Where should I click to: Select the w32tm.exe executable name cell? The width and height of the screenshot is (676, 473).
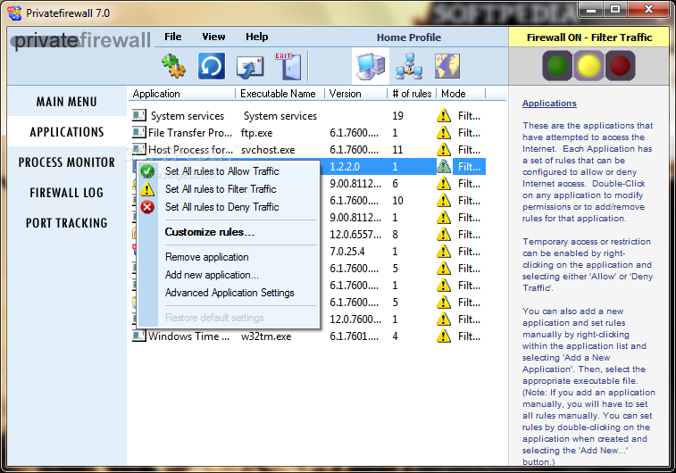coord(266,336)
